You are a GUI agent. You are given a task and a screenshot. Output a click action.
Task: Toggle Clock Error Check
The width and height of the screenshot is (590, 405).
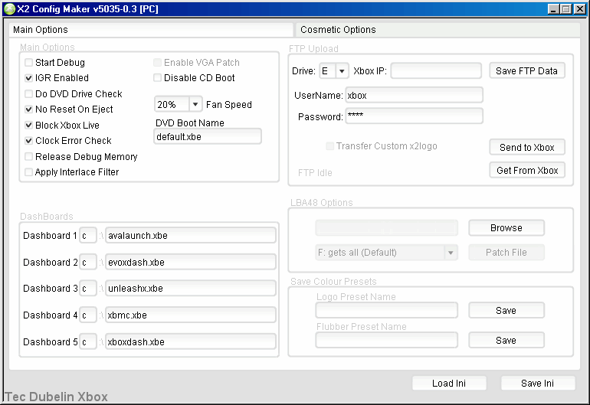[x=28, y=141]
